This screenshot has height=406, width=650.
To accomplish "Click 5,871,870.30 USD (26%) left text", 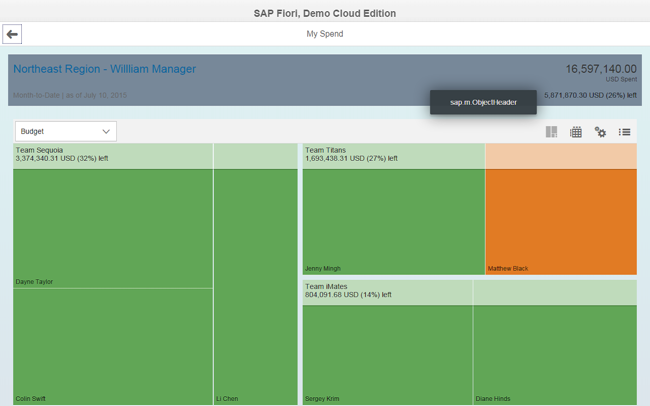I will click(x=591, y=95).
